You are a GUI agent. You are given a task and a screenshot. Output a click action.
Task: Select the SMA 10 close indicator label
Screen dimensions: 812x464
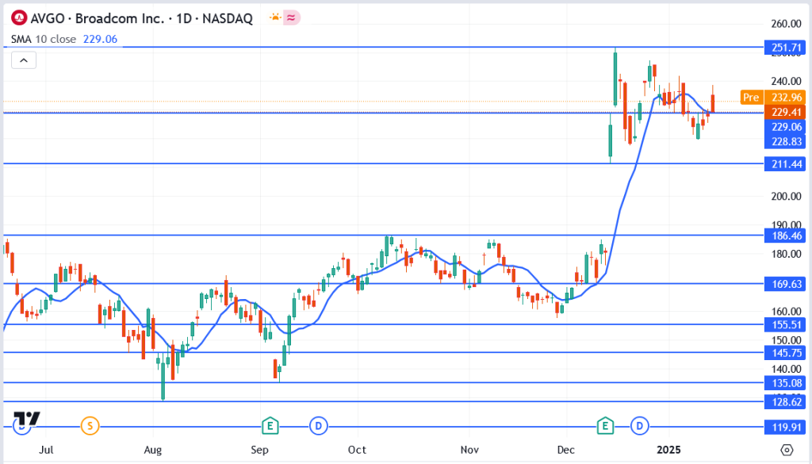tap(41, 37)
